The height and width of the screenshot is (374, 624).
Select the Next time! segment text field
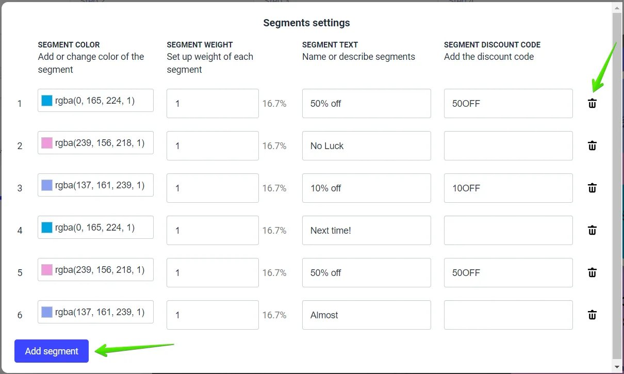point(366,230)
